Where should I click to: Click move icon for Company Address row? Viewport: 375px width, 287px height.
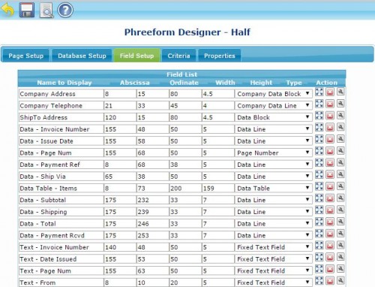(x=319, y=92)
